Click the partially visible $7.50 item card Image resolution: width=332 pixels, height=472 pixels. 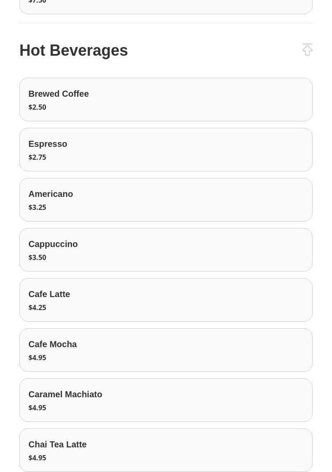(166, 6)
